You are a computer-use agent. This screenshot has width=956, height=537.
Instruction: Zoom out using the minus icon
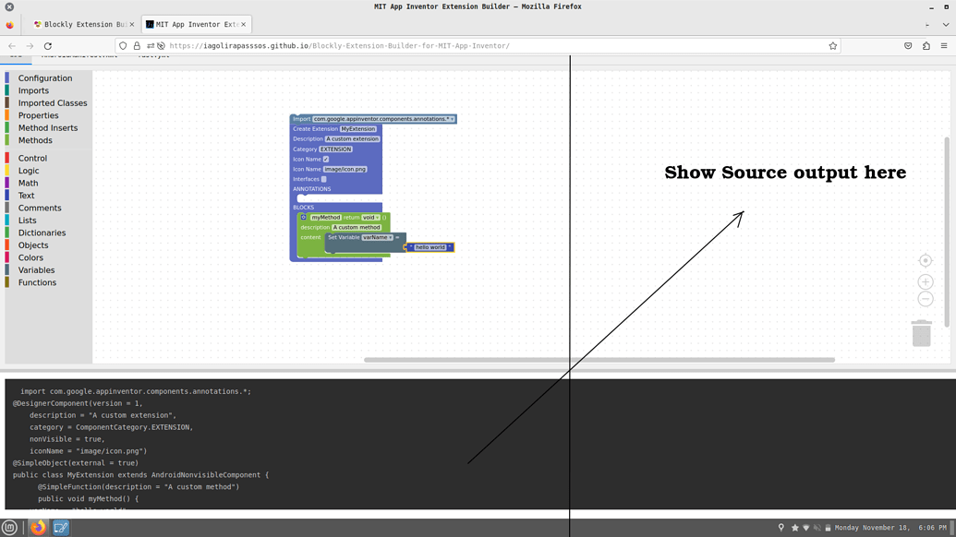[x=926, y=298]
